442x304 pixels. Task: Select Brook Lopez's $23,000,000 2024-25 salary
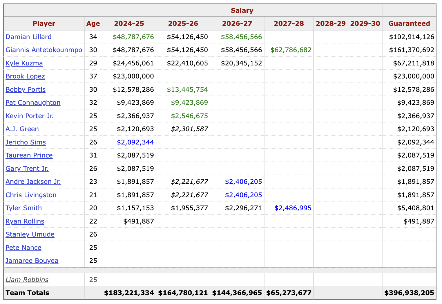click(x=133, y=76)
